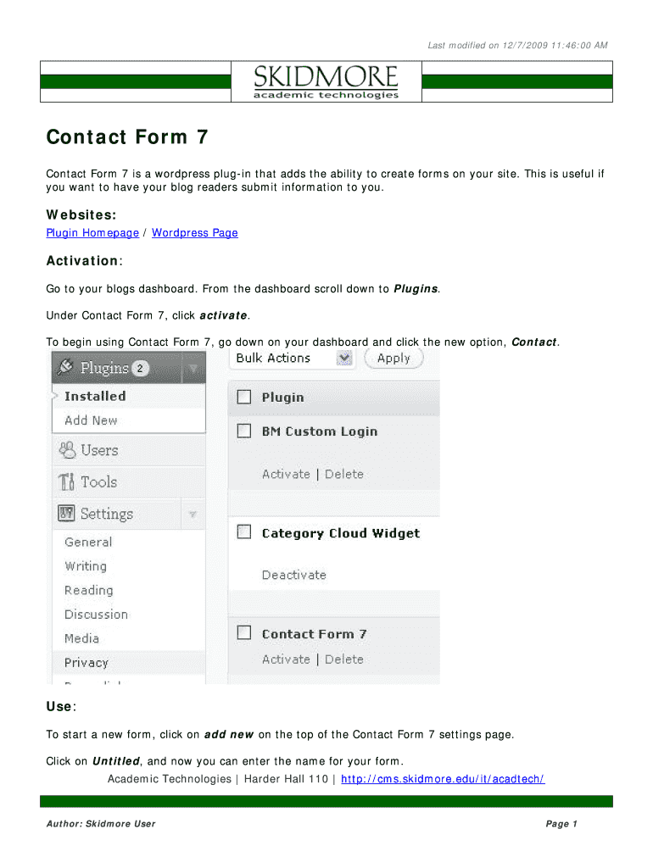This screenshot has height=868, width=653.
Task: Click the Plugins plug icon
Action: (x=65, y=368)
